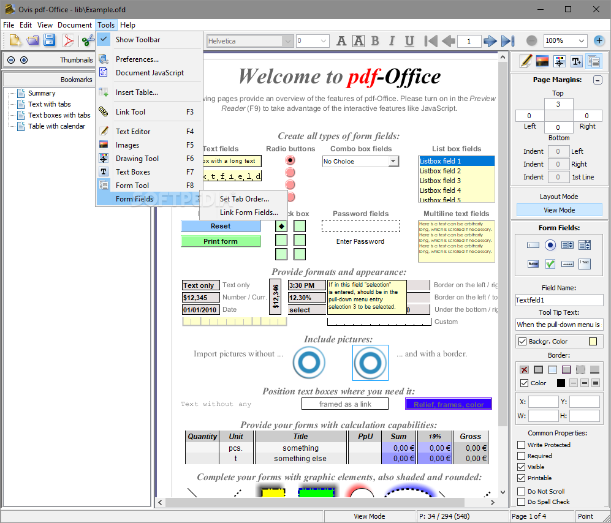Pick the background color yellow swatch
Viewport: 611px width, 523px height.
[593, 342]
